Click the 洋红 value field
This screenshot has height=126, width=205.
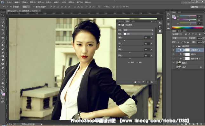click(x=147, y=44)
